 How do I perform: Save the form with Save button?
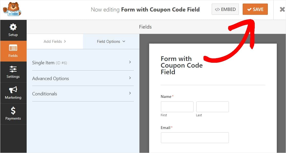255,9
